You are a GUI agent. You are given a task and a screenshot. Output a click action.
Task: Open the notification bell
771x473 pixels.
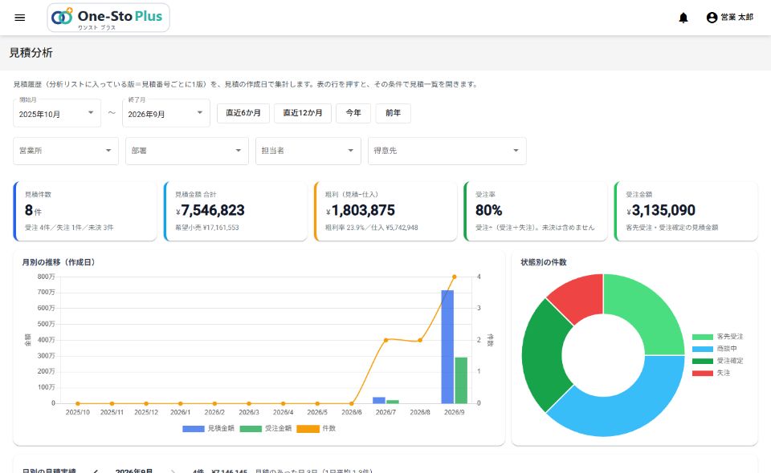(x=683, y=18)
